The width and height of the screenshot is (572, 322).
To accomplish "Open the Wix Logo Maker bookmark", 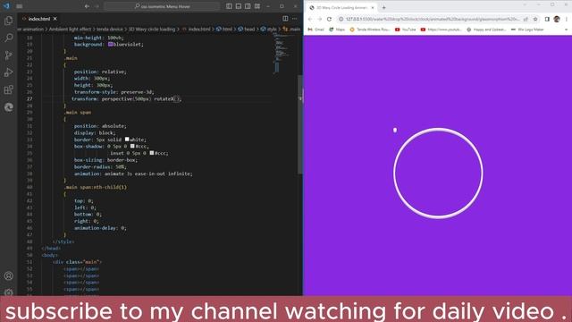I will [x=527, y=30].
